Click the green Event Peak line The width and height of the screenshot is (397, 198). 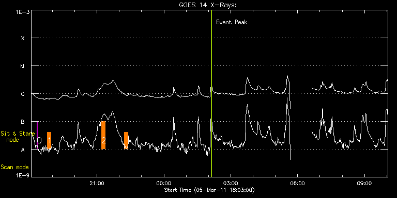211,93
